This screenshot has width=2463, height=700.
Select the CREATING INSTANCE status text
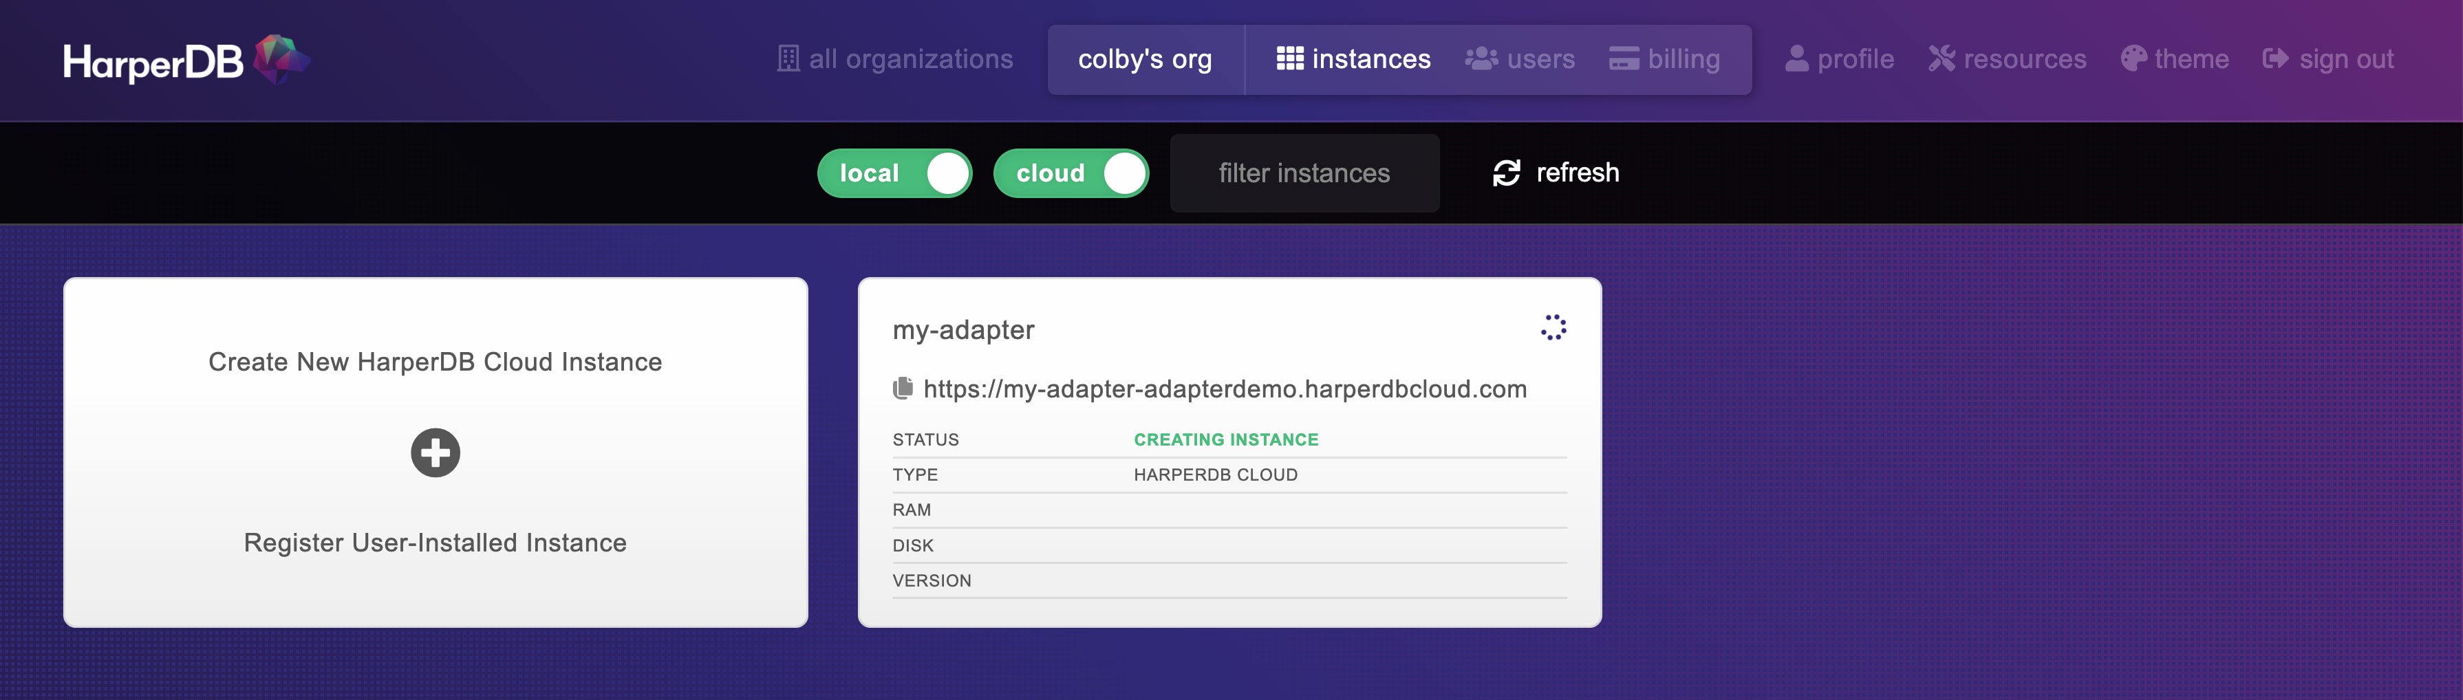tap(1226, 439)
